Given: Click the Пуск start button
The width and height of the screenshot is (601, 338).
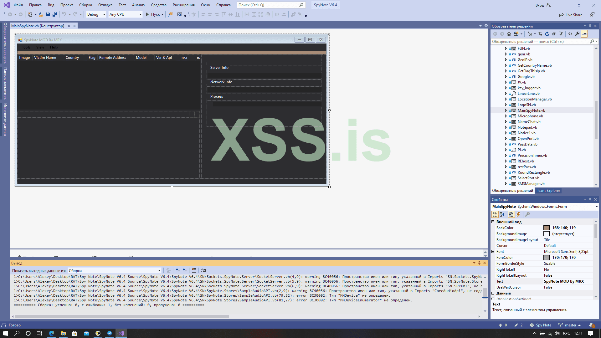Looking at the screenshot, I should coord(153,14).
